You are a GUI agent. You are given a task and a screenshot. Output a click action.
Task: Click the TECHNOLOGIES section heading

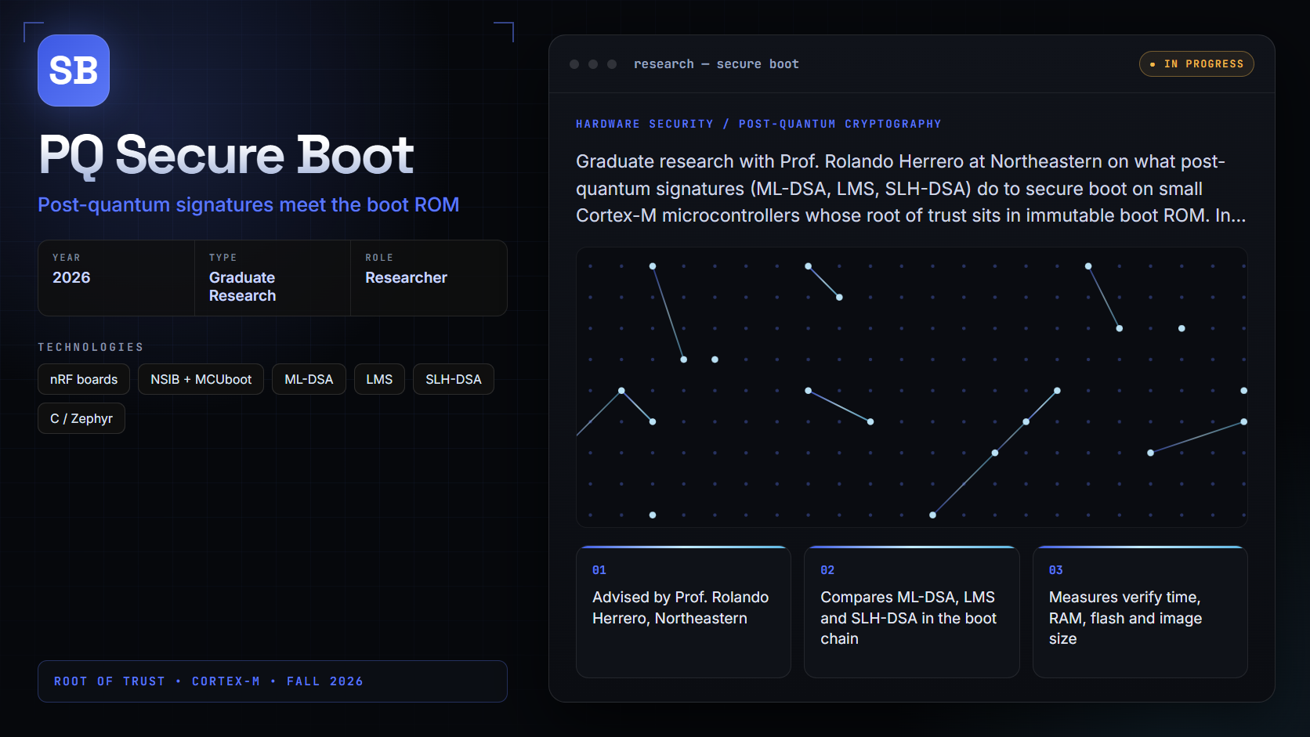click(x=91, y=347)
